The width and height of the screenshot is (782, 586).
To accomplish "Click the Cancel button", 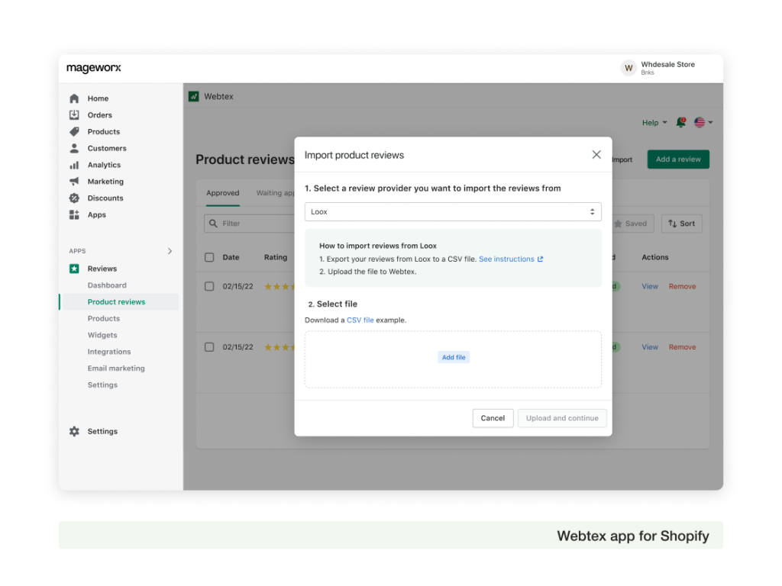I will click(493, 418).
